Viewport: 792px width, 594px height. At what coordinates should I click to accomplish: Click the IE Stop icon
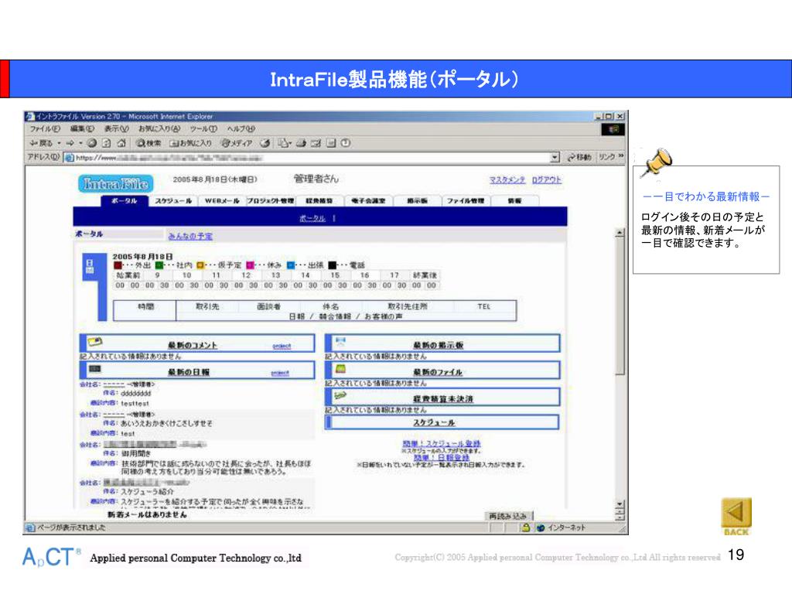coord(92,143)
